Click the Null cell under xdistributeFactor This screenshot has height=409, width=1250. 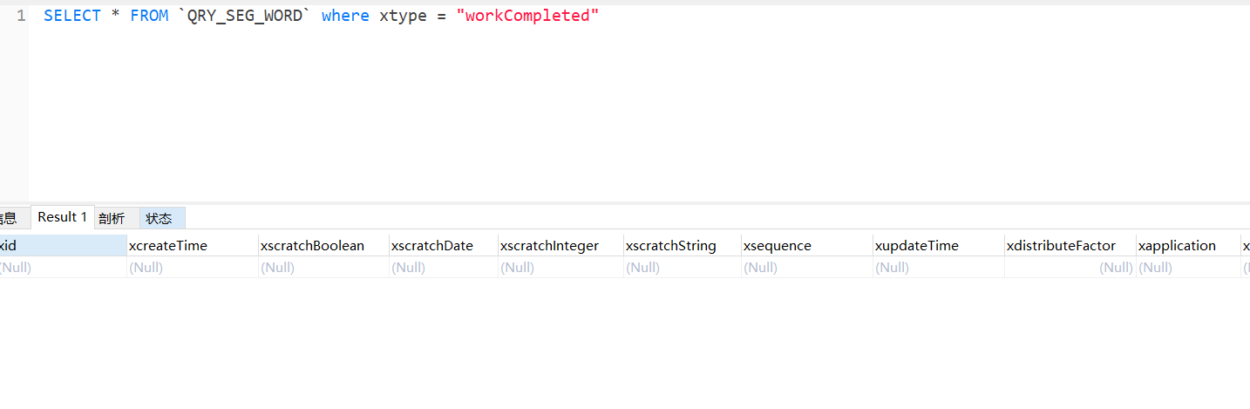coord(1070,268)
